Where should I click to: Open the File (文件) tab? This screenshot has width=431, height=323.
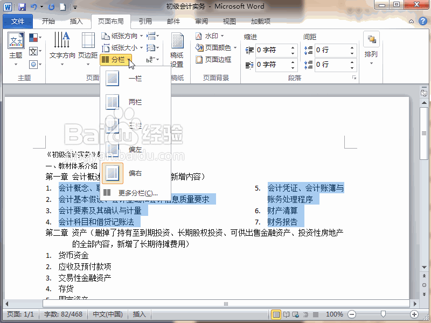coord(18,22)
